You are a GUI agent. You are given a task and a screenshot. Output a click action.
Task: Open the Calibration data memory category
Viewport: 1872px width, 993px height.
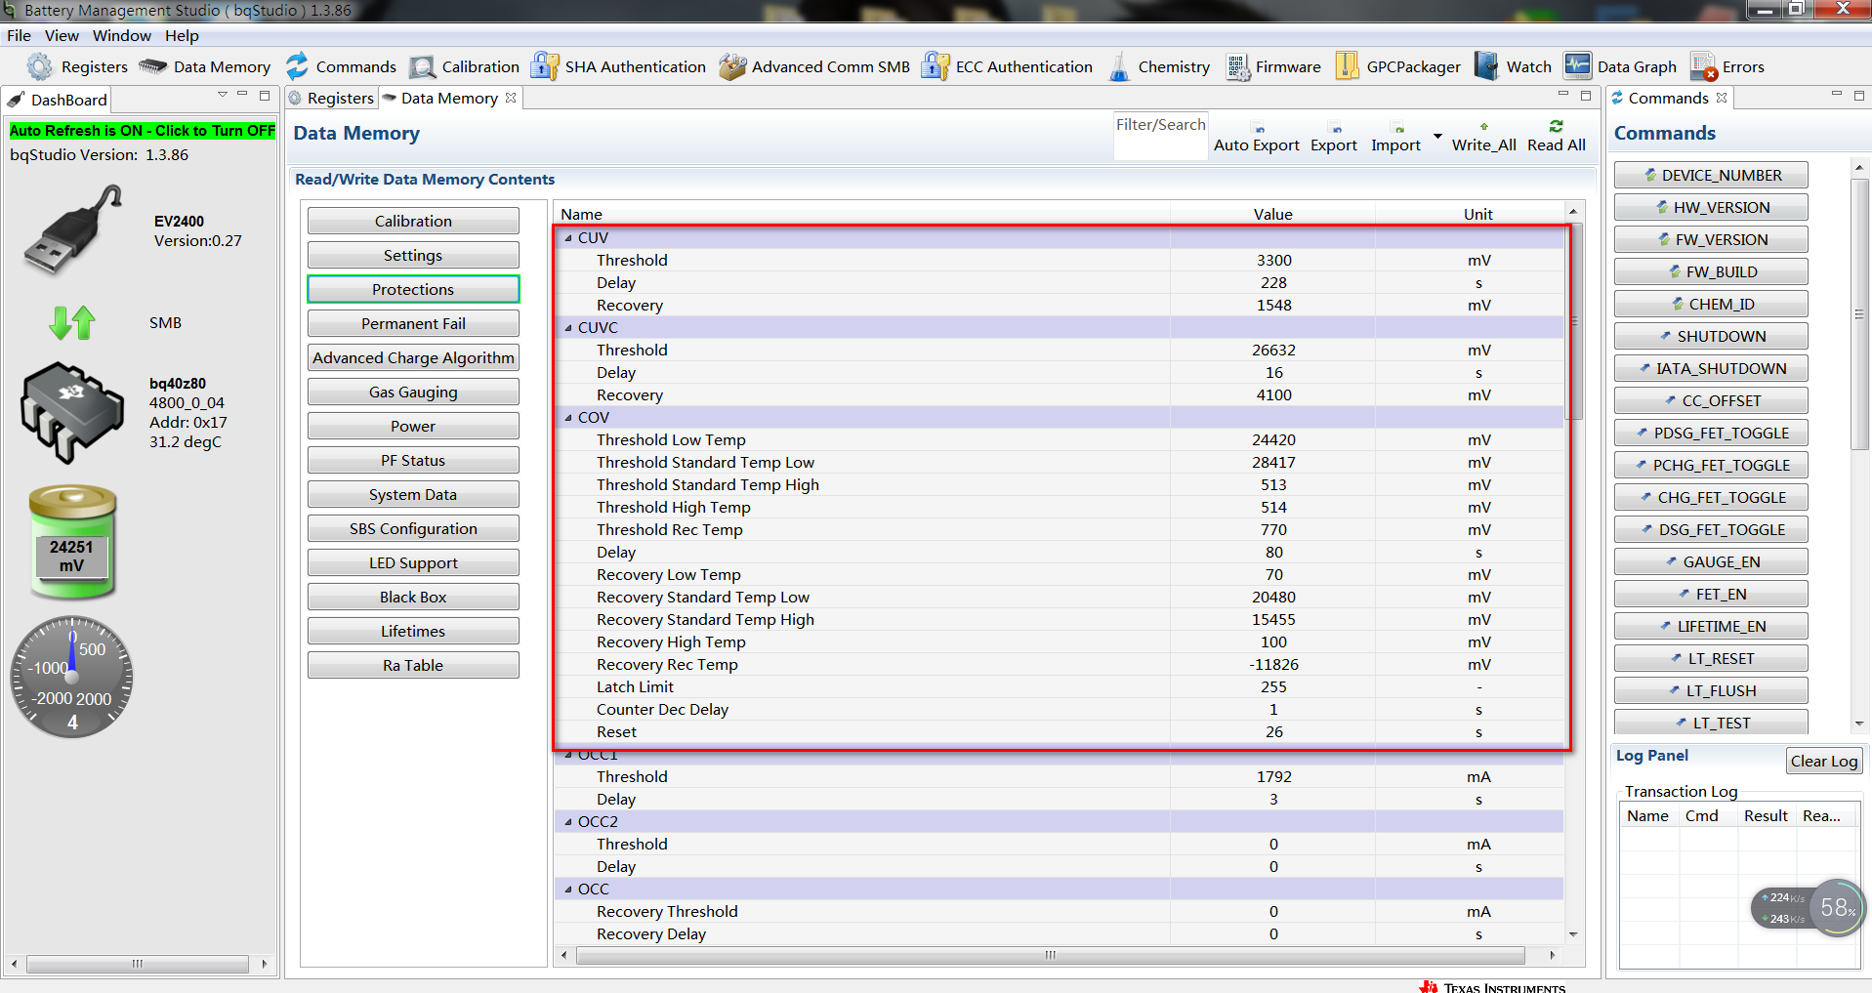(413, 222)
